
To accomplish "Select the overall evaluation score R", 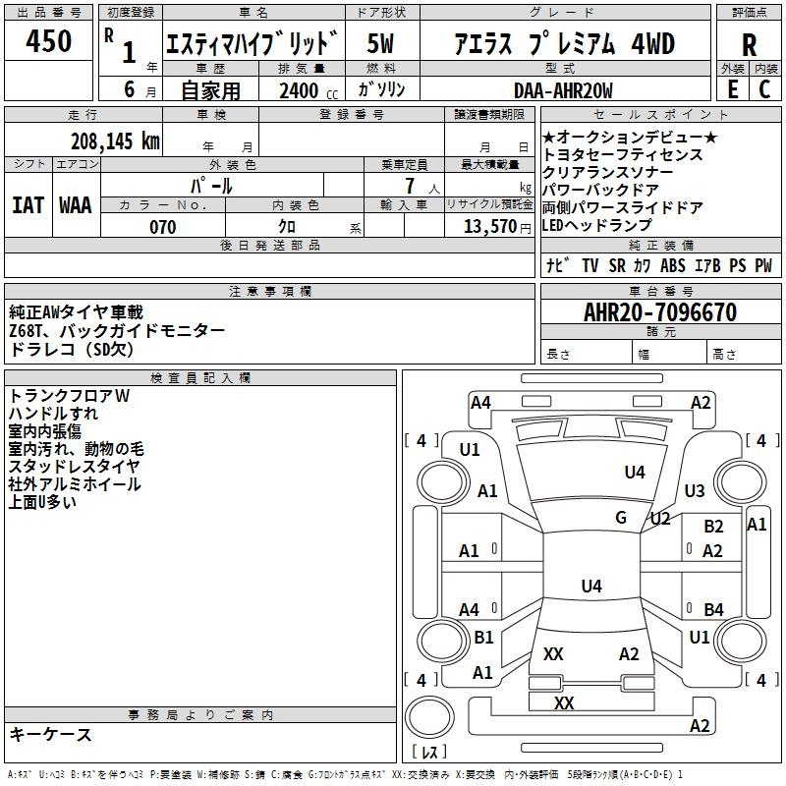I will (749, 45).
